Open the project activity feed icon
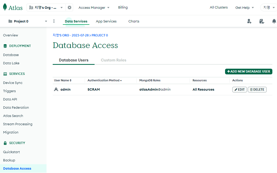This screenshot has width=277, height=173. (x=262, y=21)
